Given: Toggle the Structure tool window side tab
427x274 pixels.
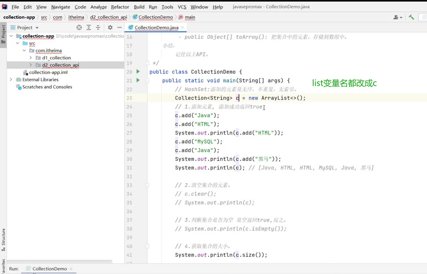Looking at the screenshot, I should pyautogui.click(x=3, y=240).
